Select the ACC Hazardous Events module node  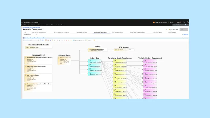click(x=39, y=47)
